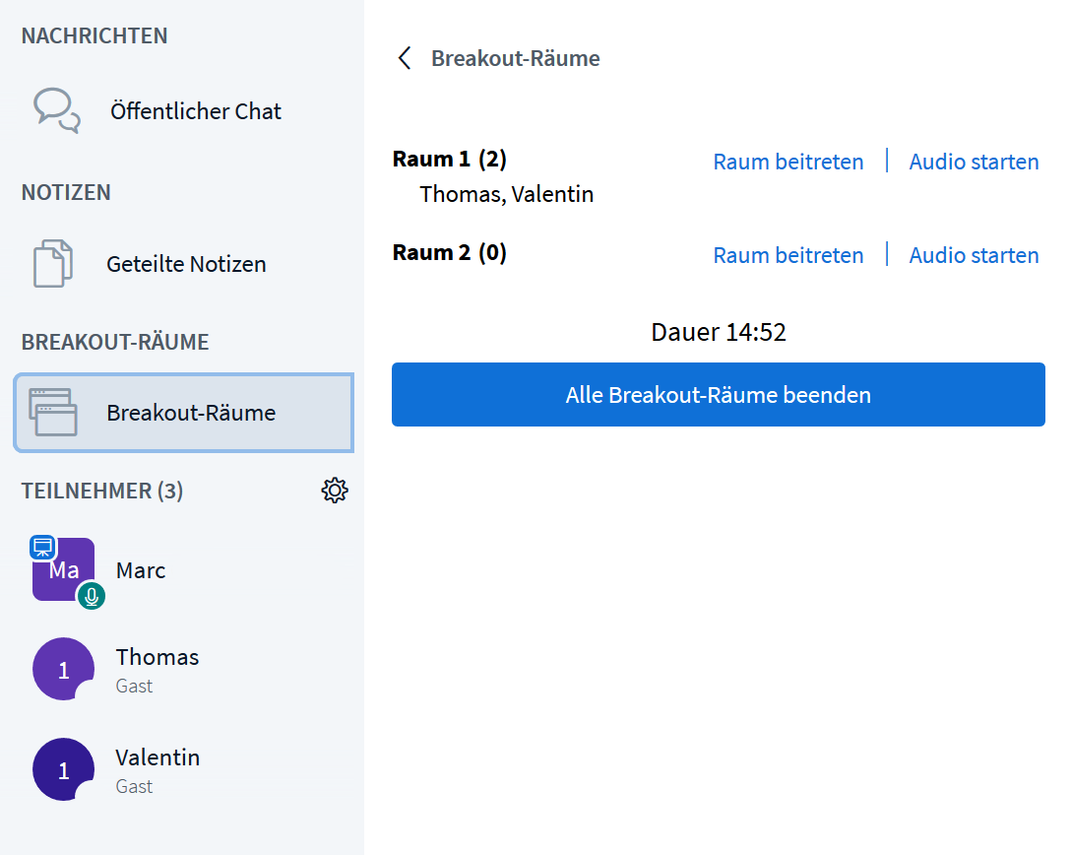Click Marc's screen sharing indicator icon
The image size is (1071, 855).
tap(42, 545)
